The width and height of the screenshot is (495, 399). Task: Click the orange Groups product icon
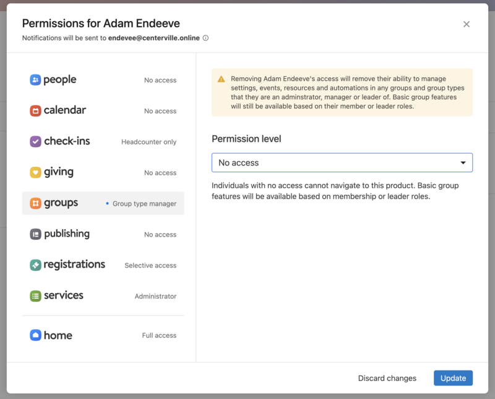click(x=35, y=203)
